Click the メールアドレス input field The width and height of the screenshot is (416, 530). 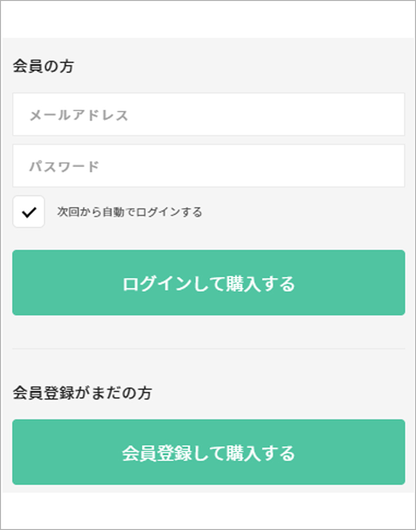tap(209, 114)
